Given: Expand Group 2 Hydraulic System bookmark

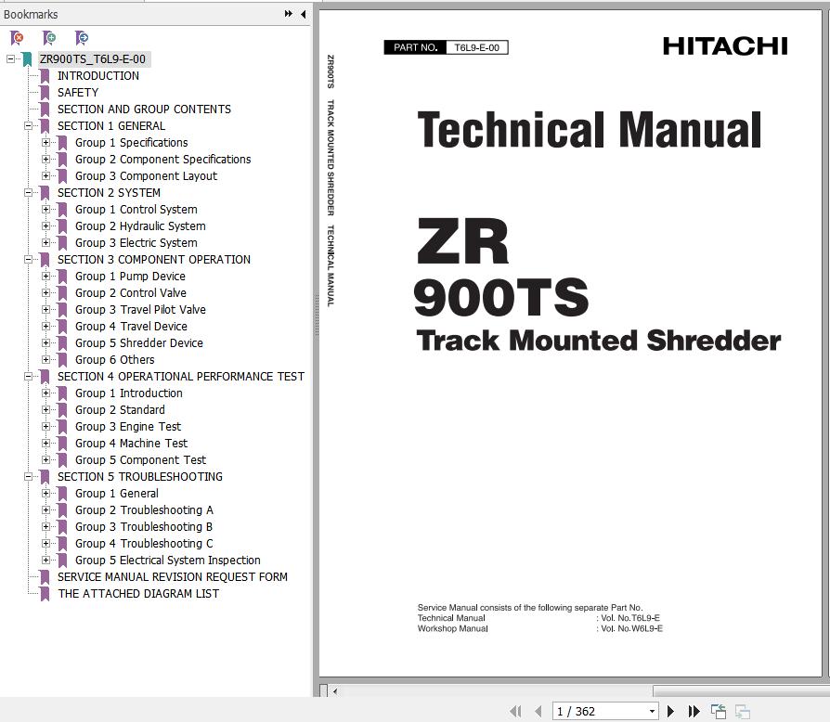Looking at the screenshot, I should pos(46,226).
